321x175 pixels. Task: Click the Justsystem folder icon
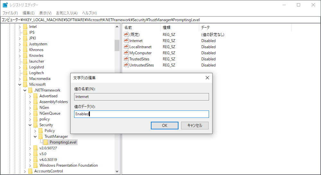pos(25,44)
